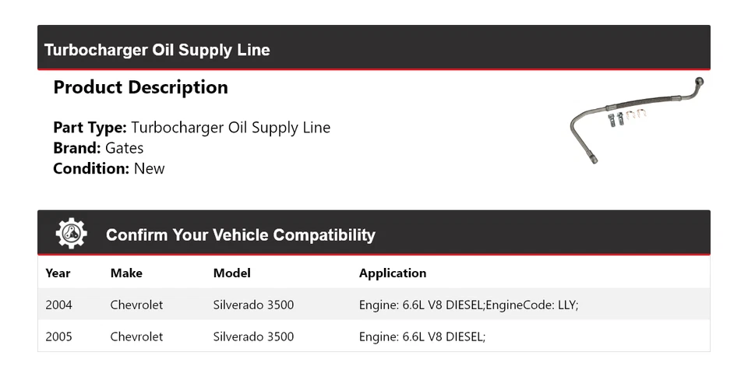Select the Product Description heading
The height and width of the screenshot is (377, 748).
(140, 87)
